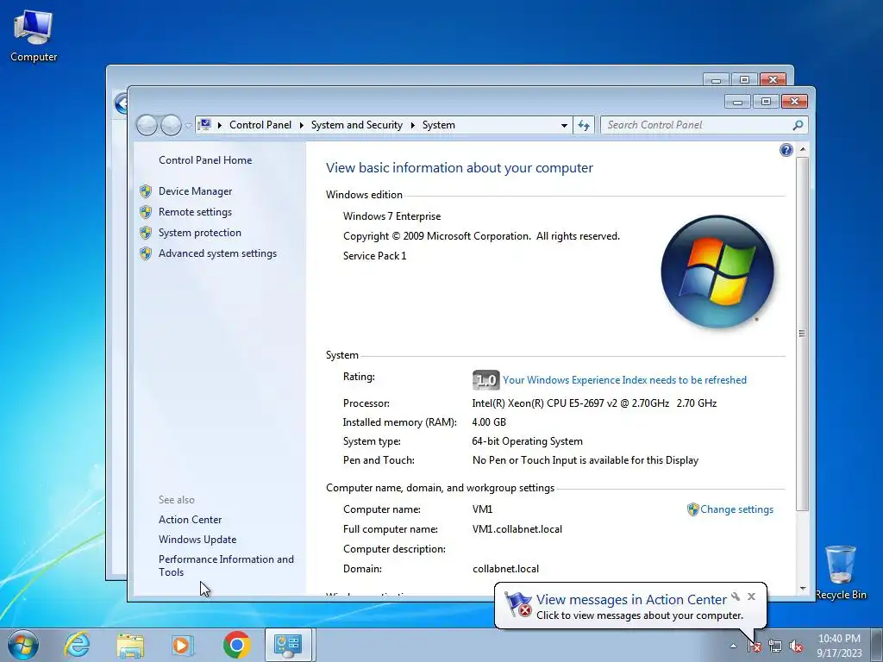Open Performance Information and Tools link
This screenshot has width=883, height=662.
pyautogui.click(x=226, y=565)
